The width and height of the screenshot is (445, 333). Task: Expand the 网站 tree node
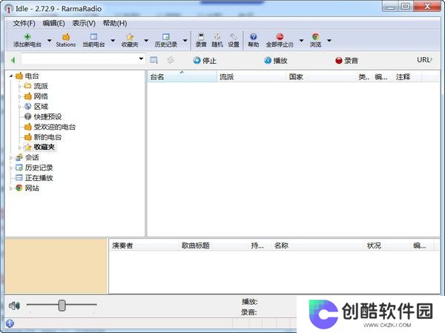pyautogui.click(x=11, y=188)
